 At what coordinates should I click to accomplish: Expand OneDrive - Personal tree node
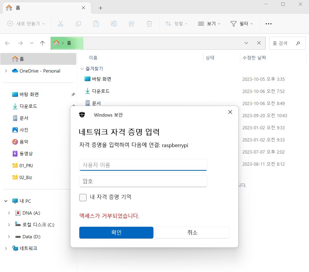click(6, 71)
